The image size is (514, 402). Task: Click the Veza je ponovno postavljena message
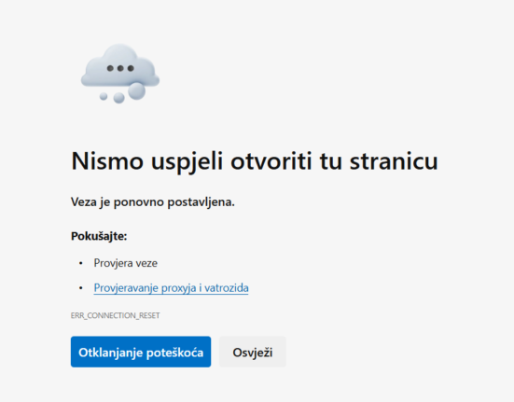pos(153,202)
